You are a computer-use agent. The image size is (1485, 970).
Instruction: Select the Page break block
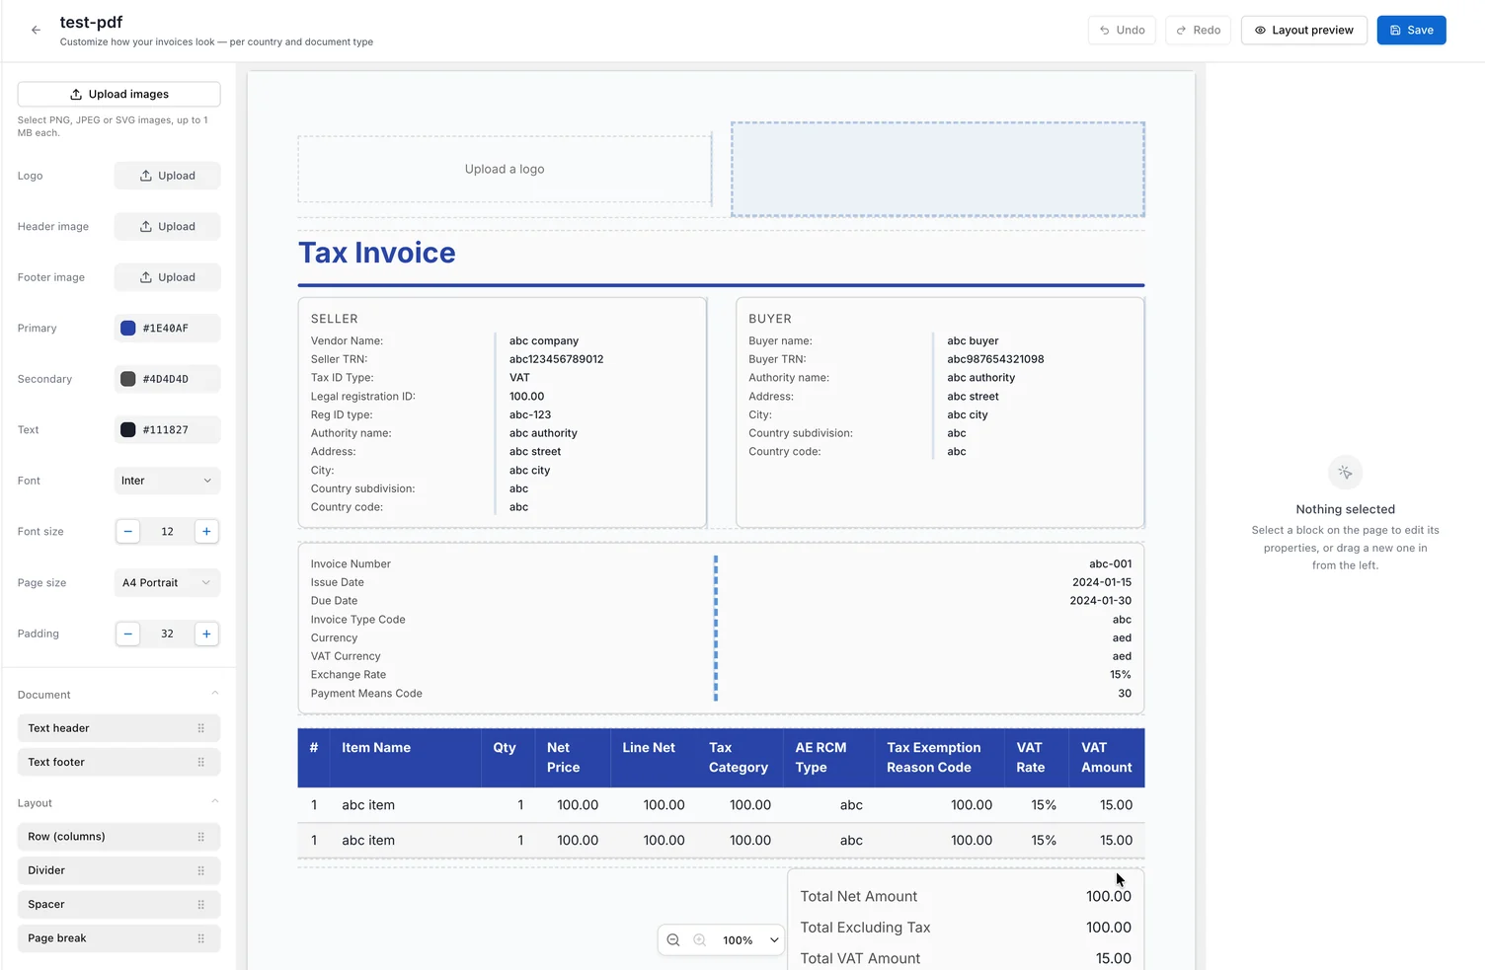[x=118, y=938]
